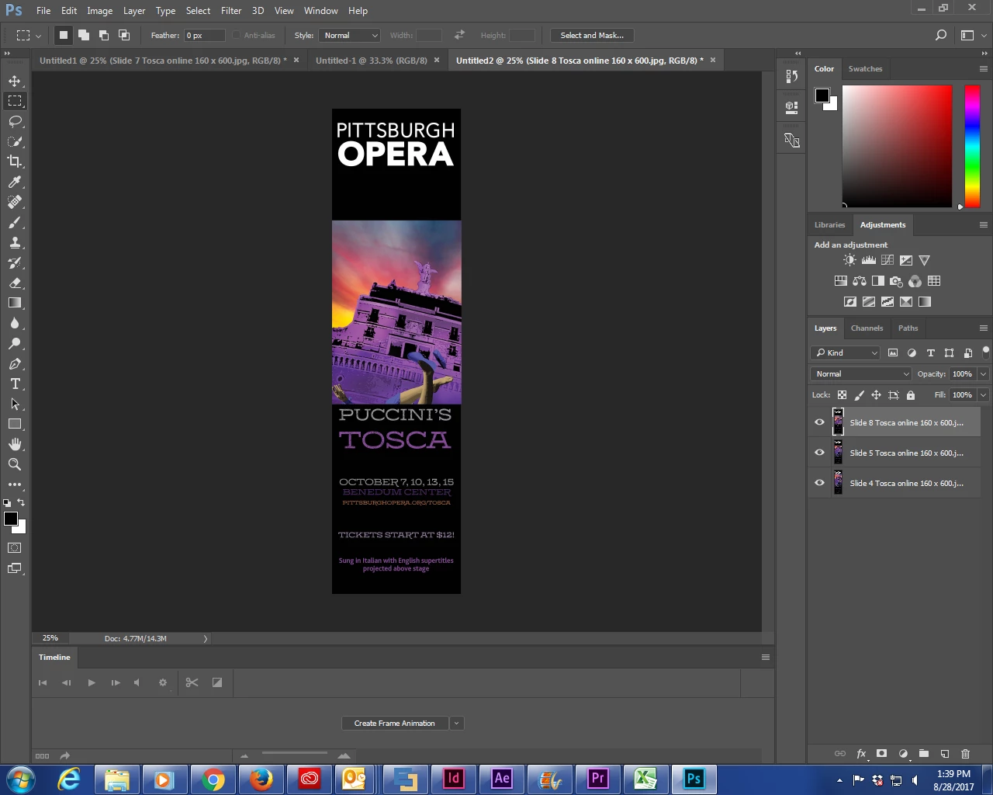993x795 pixels.
Task: Click the foreground color swatch in toolbar
Action: pyautogui.click(x=11, y=519)
